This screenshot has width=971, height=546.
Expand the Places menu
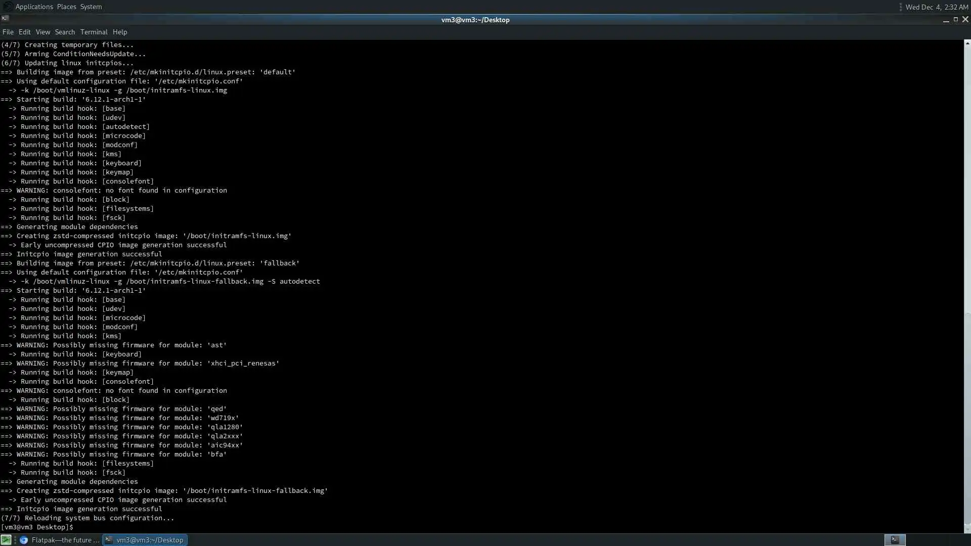point(66,7)
